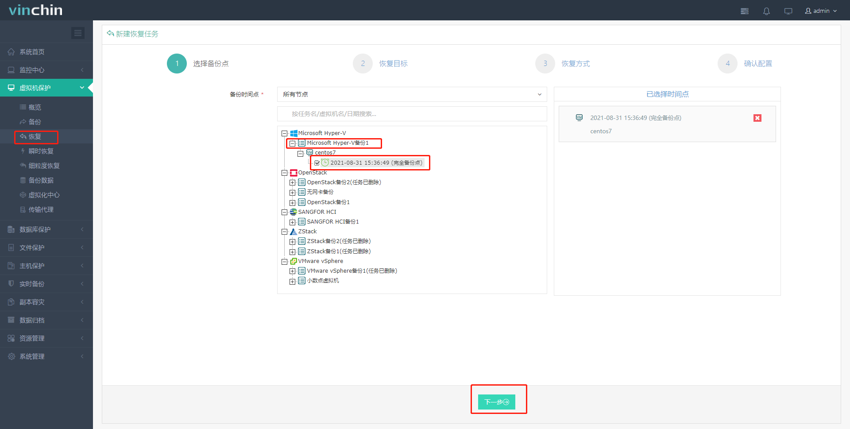Click the 下一步 button

(x=497, y=402)
